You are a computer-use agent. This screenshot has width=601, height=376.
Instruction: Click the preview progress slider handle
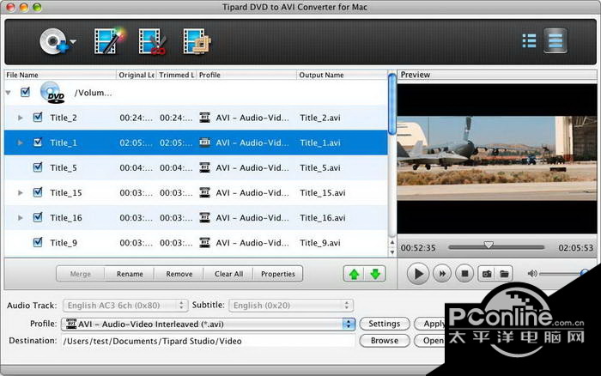pyautogui.click(x=489, y=246)
